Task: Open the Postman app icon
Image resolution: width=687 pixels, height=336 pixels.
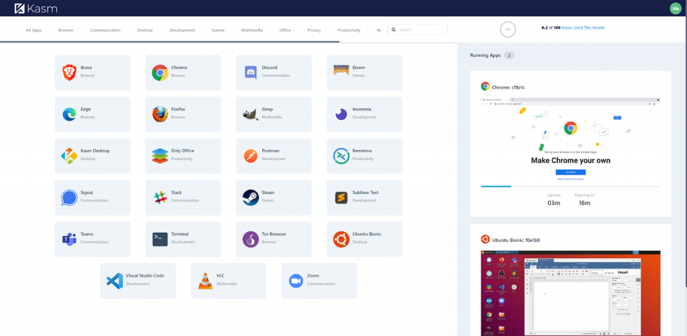Action: (251, 156)
